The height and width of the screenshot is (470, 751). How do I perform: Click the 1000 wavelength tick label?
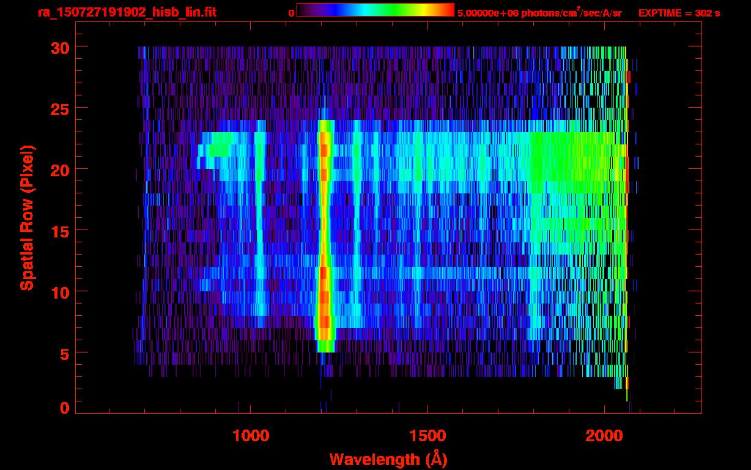[250, 436]
